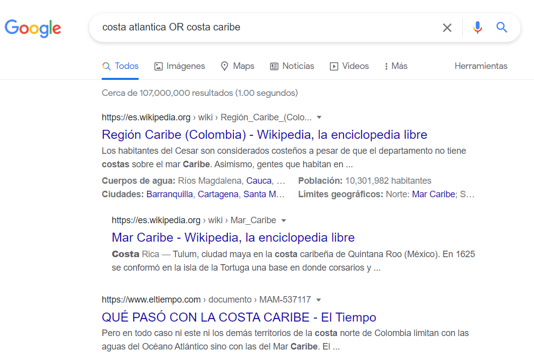Open the Cartagena link

[218, 194]
